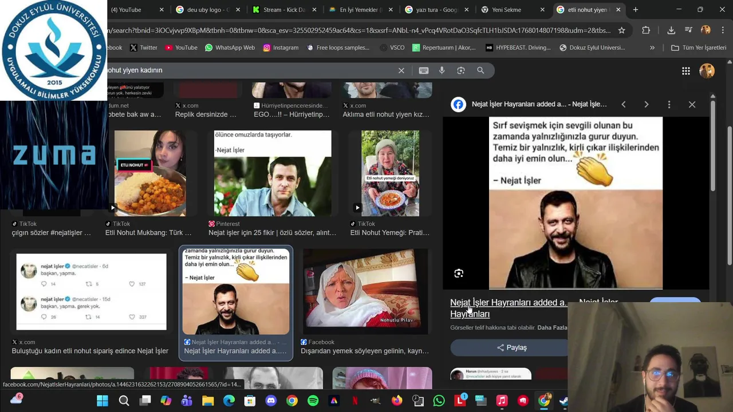The image size is (733, 412).
Task: Click the magnifier search submit icon
Action: click(x=480, y=70)
